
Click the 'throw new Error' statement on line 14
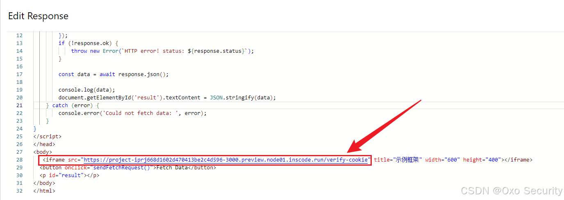pos(163,51)
